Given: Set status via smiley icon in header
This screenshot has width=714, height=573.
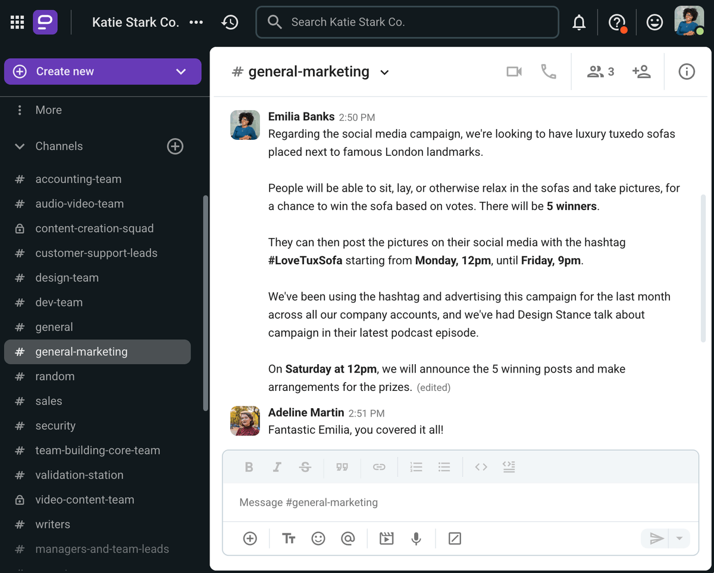Looking at the screenshot, I should (x=654, y=23).
